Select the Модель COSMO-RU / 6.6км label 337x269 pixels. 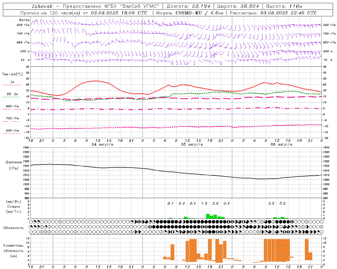point(190,13)
